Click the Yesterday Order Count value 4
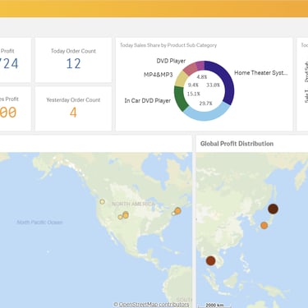Screen dimensions: 308x308 (73, 113)
